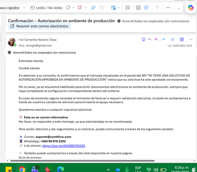Open the https://wa.me/593989762202 link

click(64, 146)
